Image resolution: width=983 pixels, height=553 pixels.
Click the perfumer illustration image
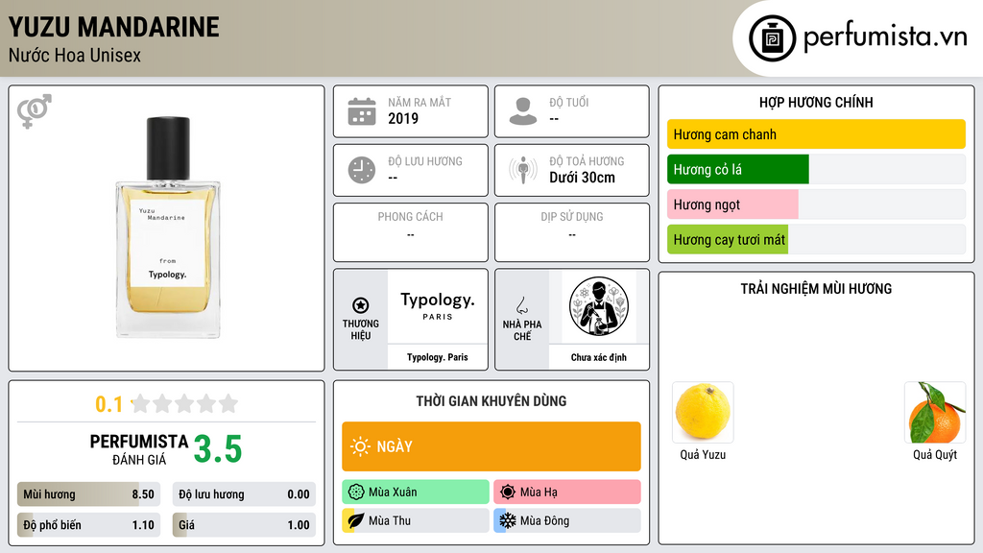pyautogui.click(x=599, y=306)
